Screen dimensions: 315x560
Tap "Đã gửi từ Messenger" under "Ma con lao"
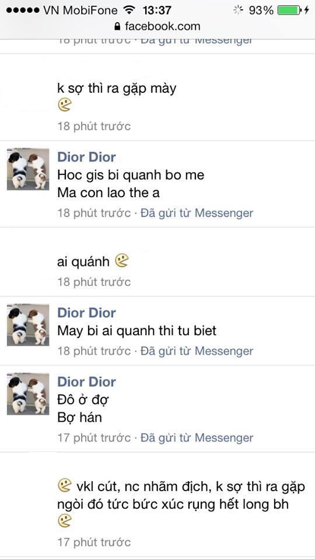click(197, 213)
